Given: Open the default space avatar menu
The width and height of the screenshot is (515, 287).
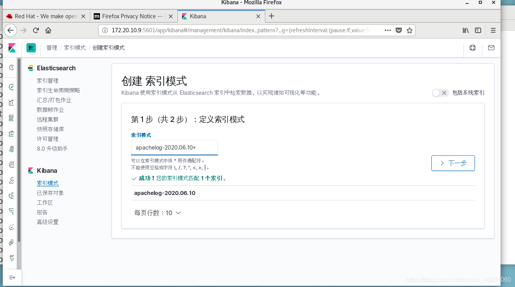Looking at the screenshot, I should 31,48.
